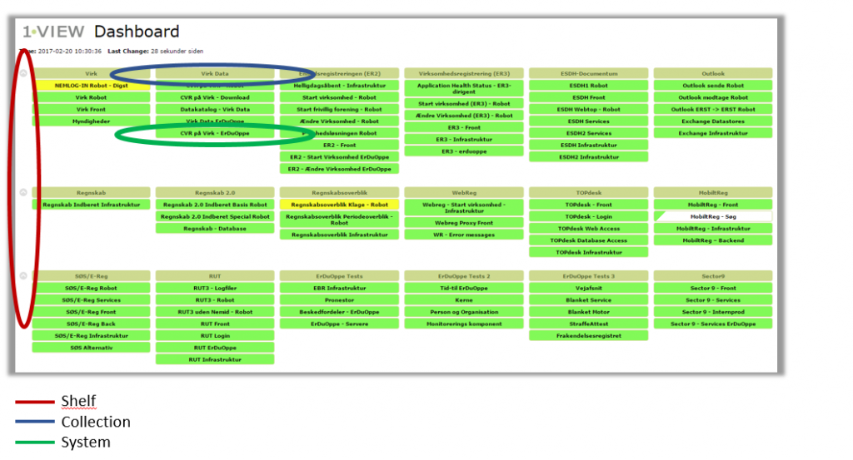Open RUT Infrastruktur tile

click(215, 359)
